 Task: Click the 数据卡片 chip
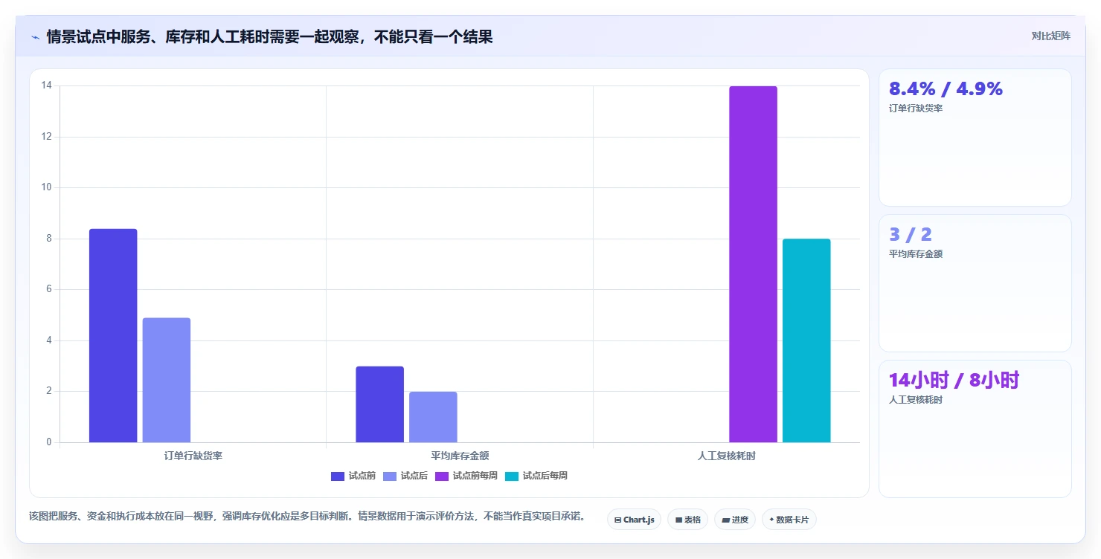pyautogui.click(x=789, y=520)
